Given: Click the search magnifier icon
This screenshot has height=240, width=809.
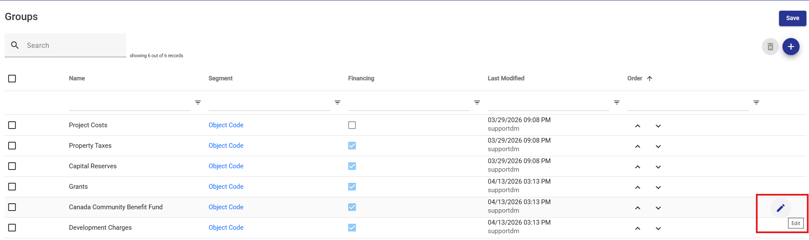Looking at the screenshot, I should pyautogui.click(x=15, y=45).
